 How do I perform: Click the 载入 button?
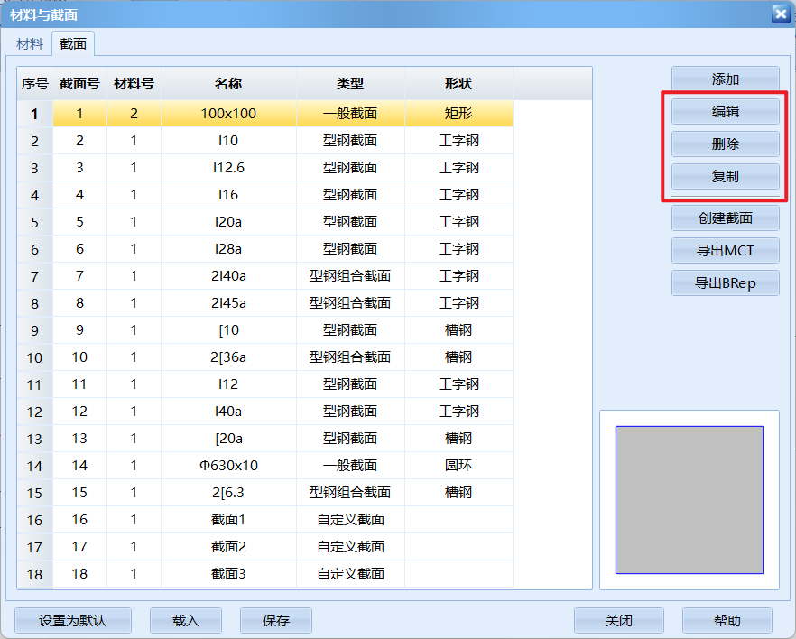pos(186,620)
